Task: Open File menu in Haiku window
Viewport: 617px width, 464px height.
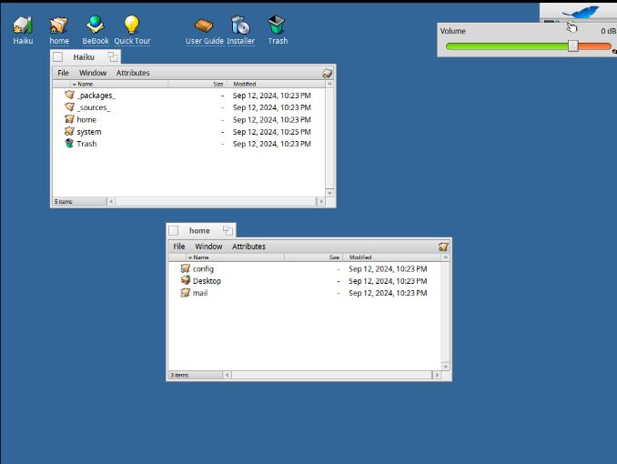Action: (63, 73)
